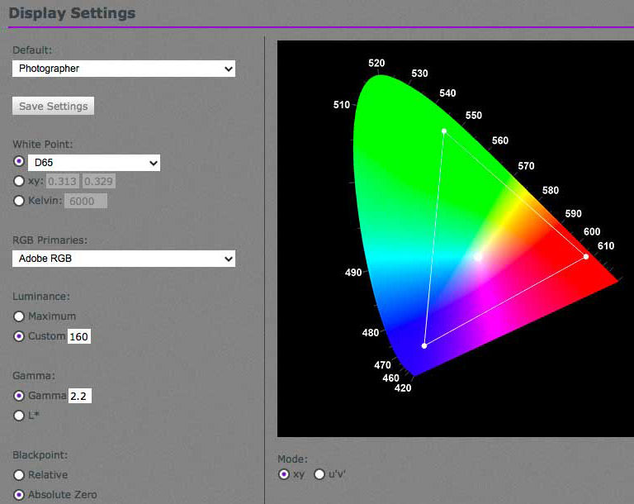
Task: Click the 490 wavelength label on diagram
Action: point(353,273)
